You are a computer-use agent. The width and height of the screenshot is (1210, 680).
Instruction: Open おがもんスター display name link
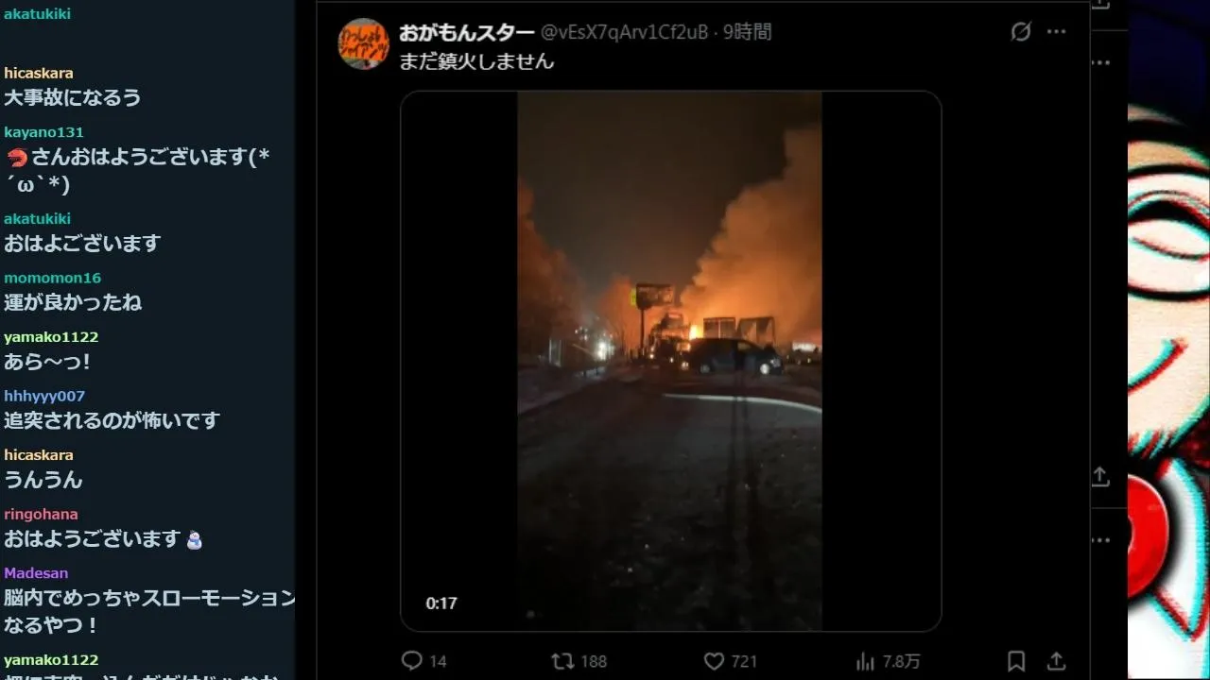point(466,32)
